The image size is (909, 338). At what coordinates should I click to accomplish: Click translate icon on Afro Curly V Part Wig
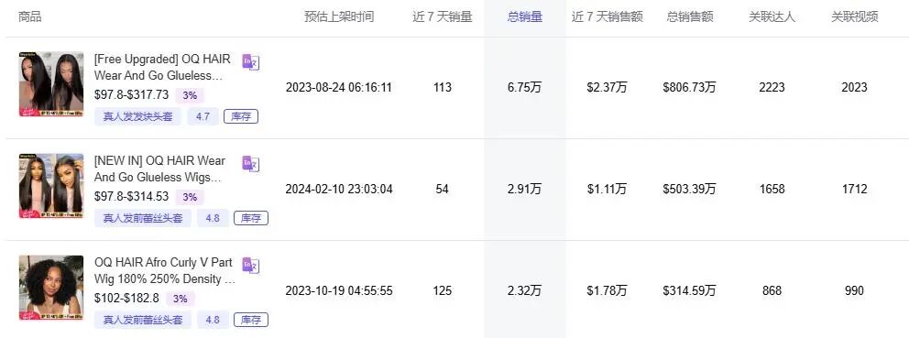tap(250, 266)
